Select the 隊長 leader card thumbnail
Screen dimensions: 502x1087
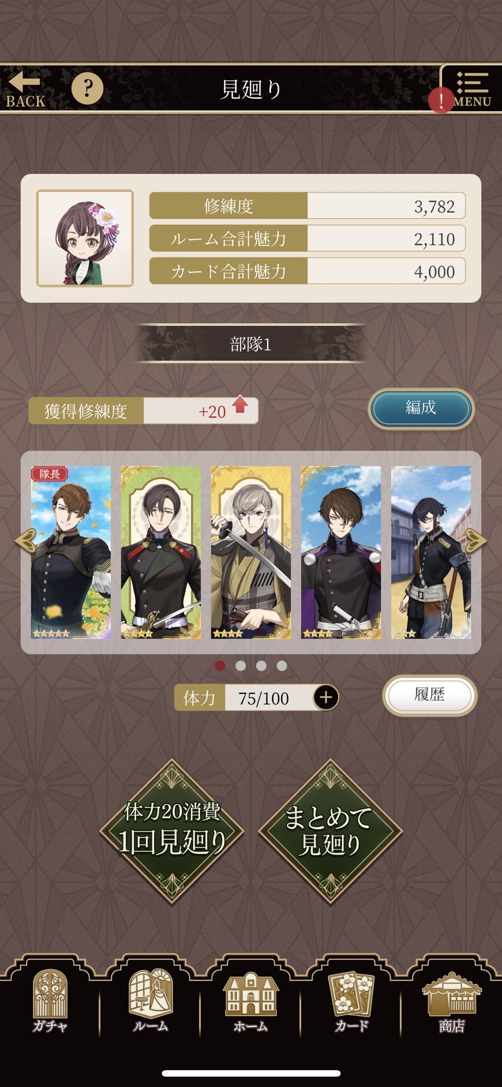tap(70, 552)
